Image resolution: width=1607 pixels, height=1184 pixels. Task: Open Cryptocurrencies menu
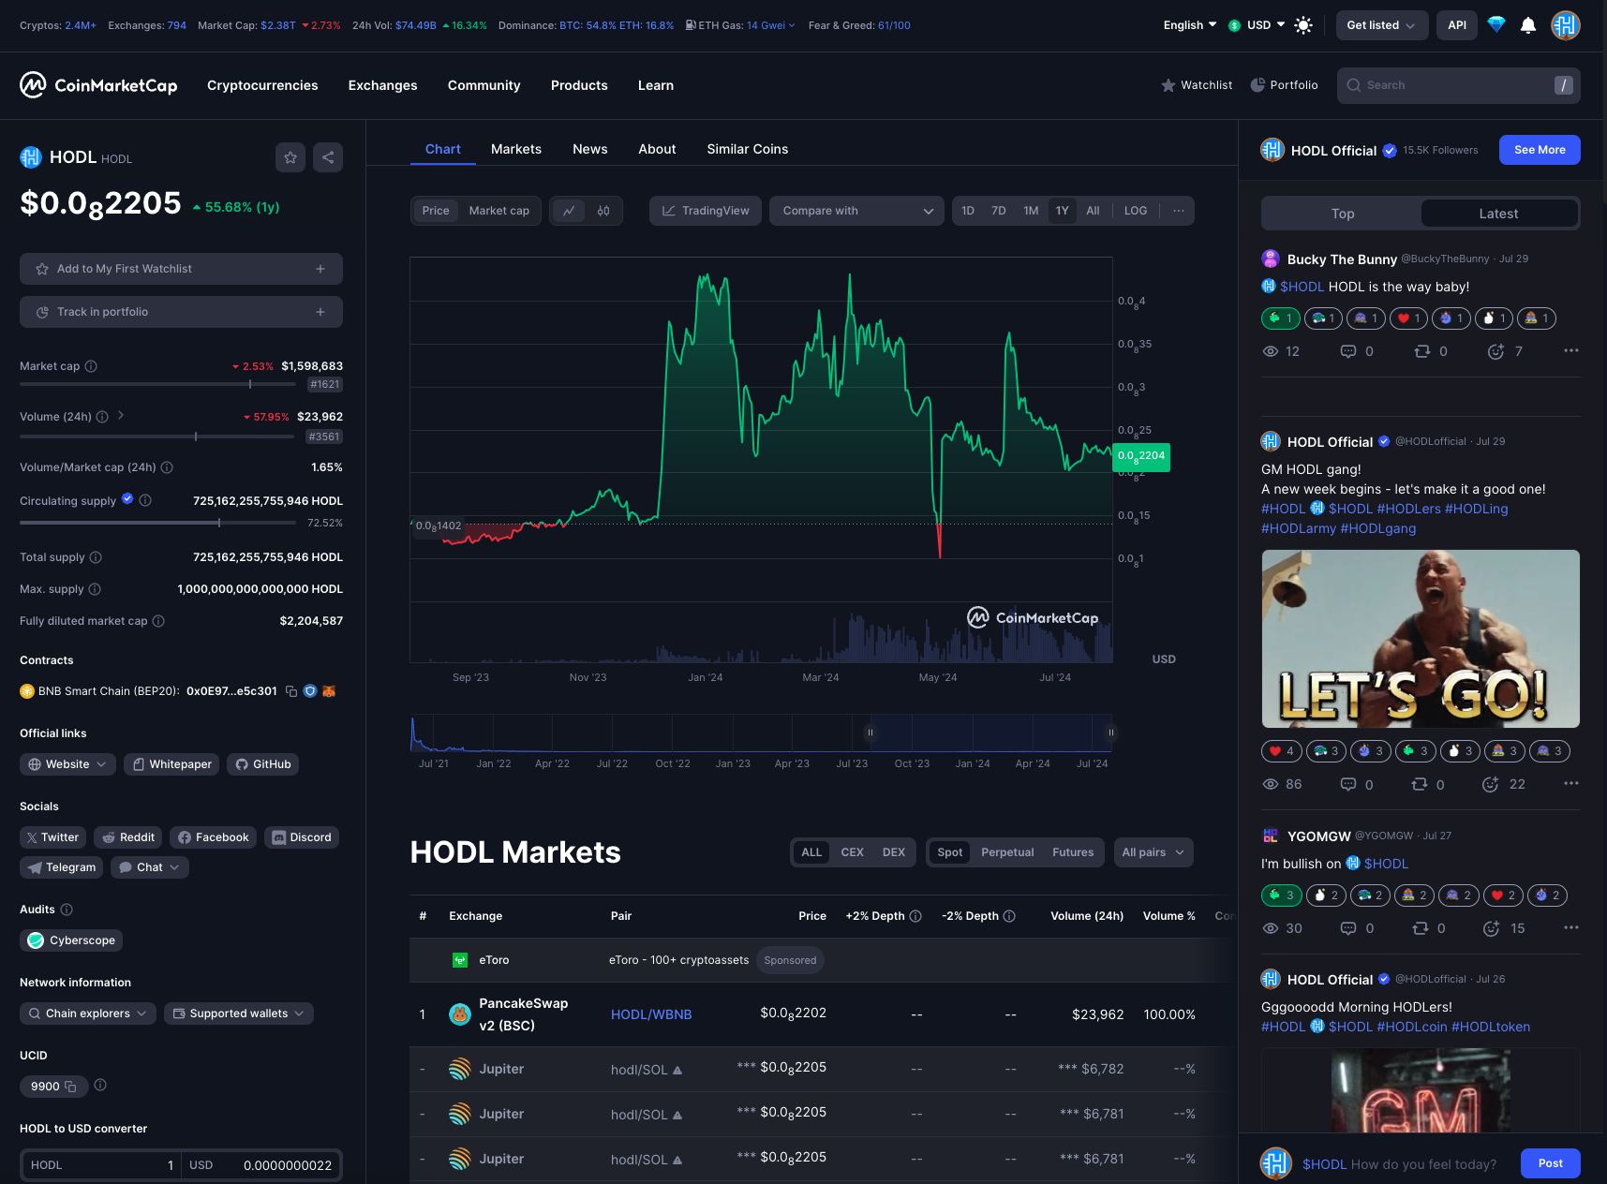262,85
